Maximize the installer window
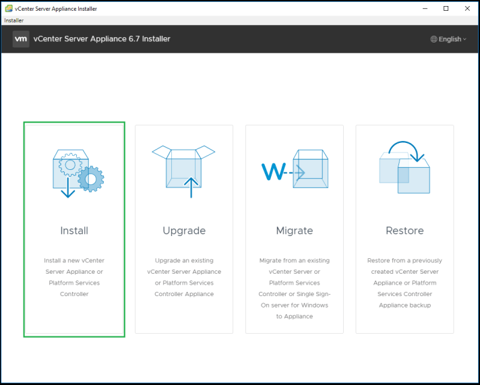Image resolution: width=480 pixels, height=385 pixels. [446, 8]
